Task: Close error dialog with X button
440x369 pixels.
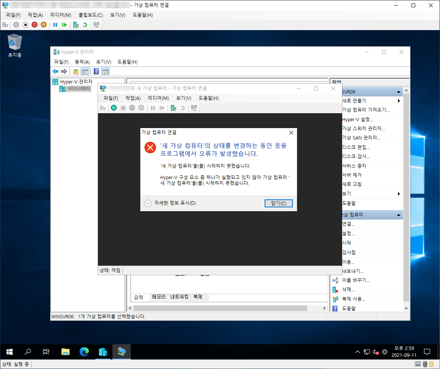Action: click(x=291, y=133)
